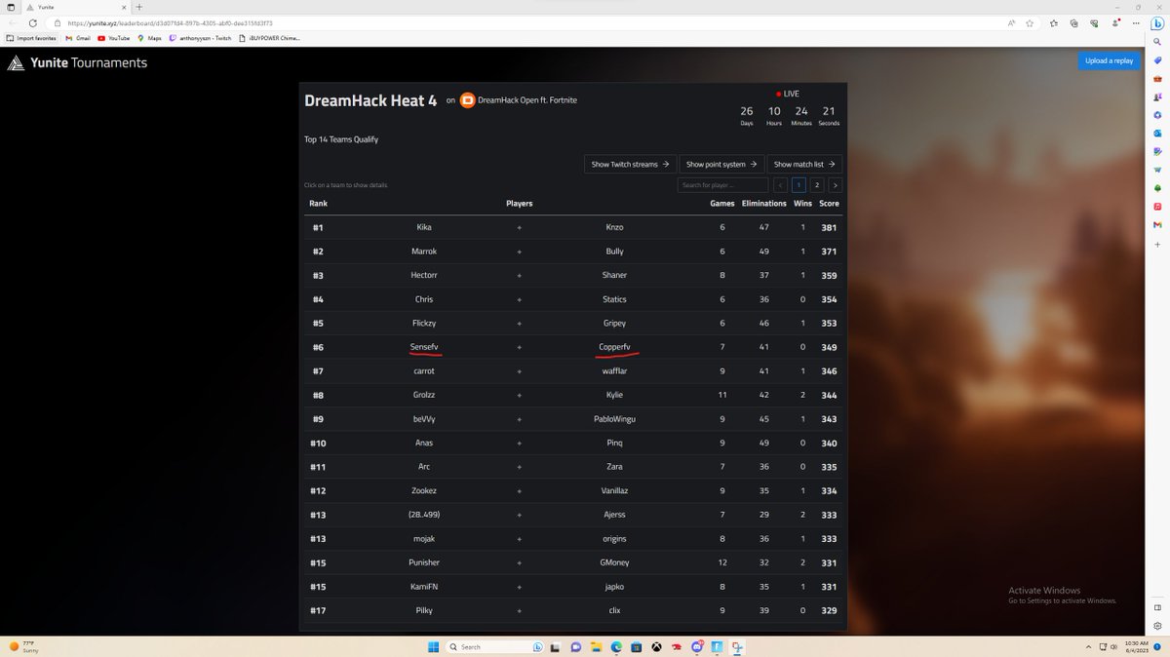1170x657 pixels.
Task: Open the Shopping tag icon in Edge sidebar
Action: click(x=1157, y=59)
